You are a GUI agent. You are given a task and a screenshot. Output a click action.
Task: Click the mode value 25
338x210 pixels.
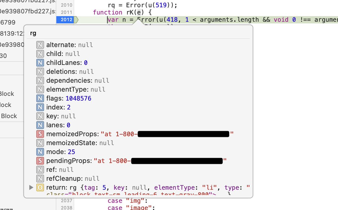(x=71, y=152)
